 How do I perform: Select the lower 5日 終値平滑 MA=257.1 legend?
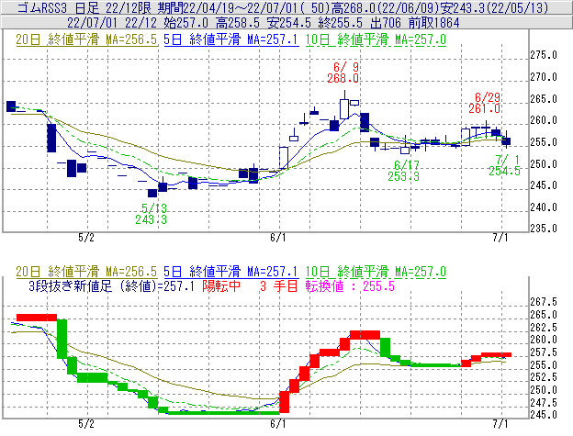pos(231,272)
